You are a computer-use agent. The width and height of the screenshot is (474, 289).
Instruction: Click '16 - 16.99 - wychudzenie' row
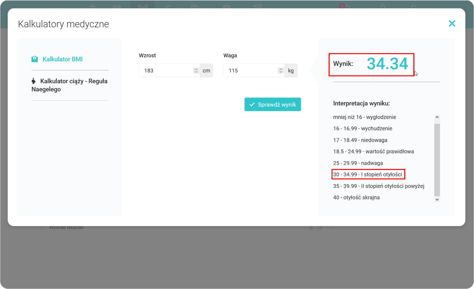click(363, 129)
